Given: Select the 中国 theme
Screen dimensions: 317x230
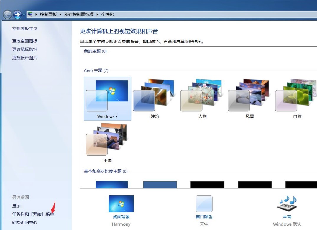Looking at the screenshot, I should (107, 143).
